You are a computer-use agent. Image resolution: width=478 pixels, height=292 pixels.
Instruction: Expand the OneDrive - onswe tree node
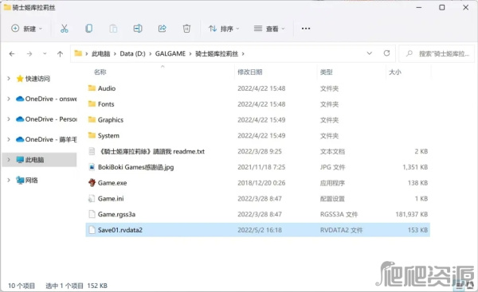(x=9, y=99)
